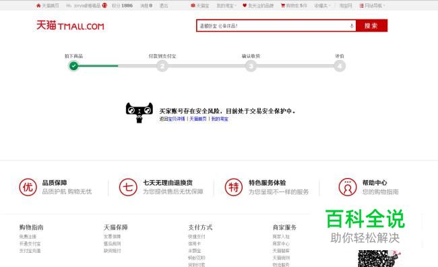The height and width of the screenshot is (267, 438).
Task: Click 余额宝 footer link
Action: (x=195, y=251)
